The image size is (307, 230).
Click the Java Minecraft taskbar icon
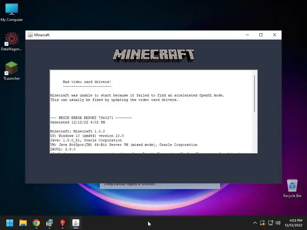pyautogui.click(x=76, y=223)
